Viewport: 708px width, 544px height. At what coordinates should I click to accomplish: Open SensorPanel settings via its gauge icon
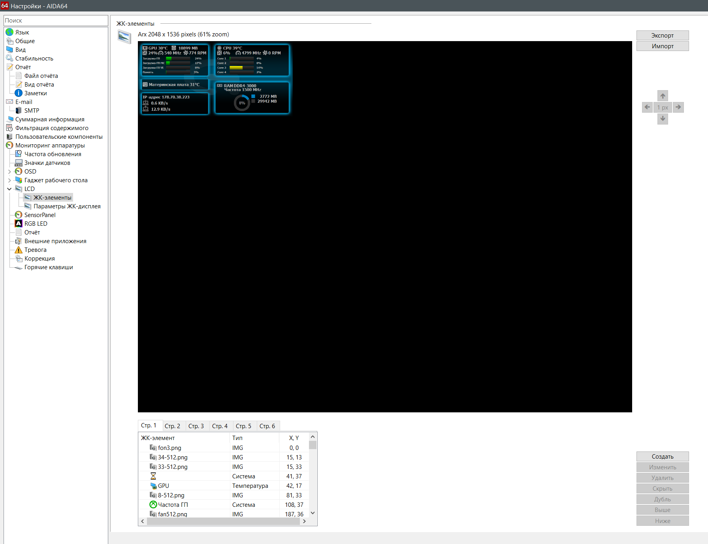click(x=19, y=215)
